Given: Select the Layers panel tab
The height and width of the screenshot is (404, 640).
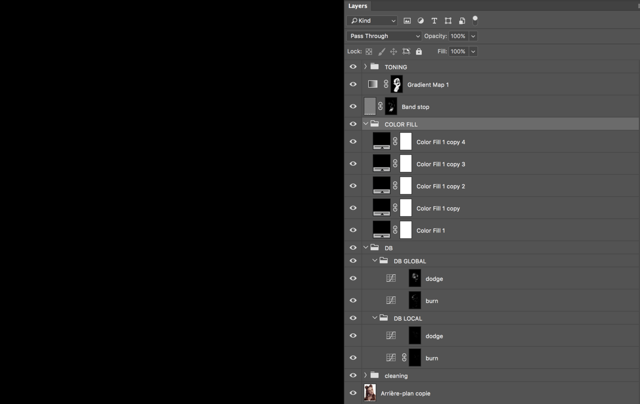Looking at the screenshot, I should pos(358,6).
